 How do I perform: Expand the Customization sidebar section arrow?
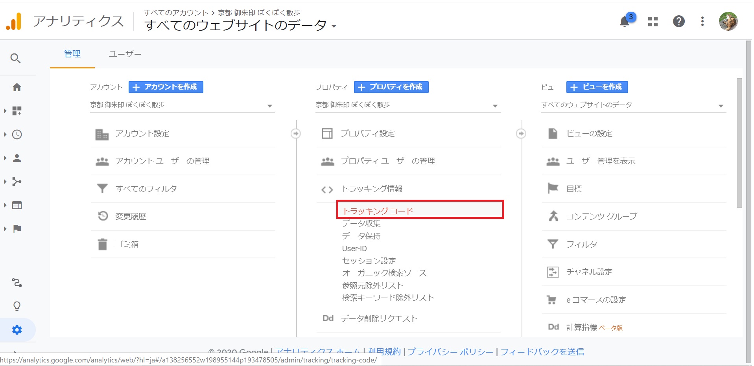click(x=5, y=111)
